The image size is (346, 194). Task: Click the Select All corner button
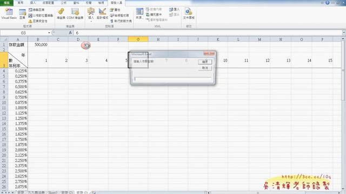(x=4, y=39)
